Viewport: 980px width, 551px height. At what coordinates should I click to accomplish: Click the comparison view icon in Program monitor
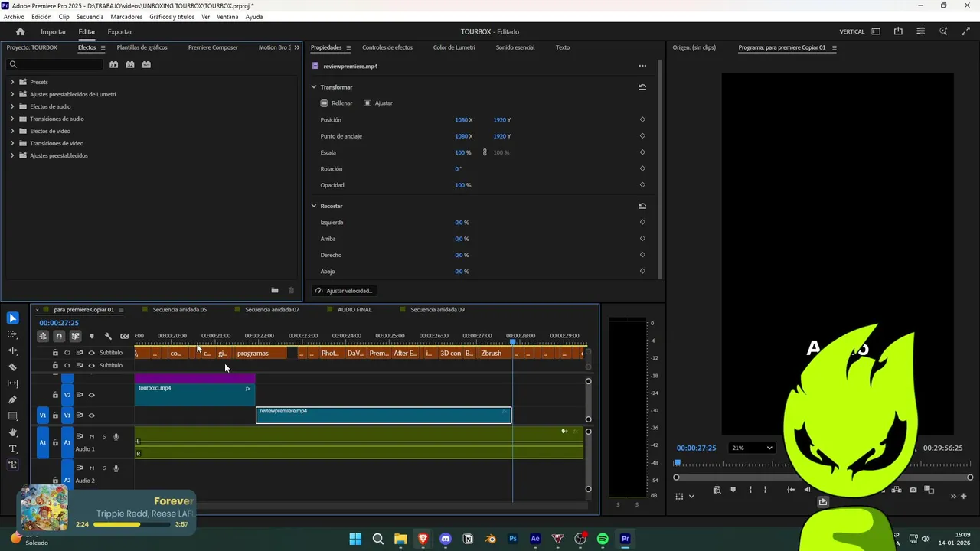(929, 490)
